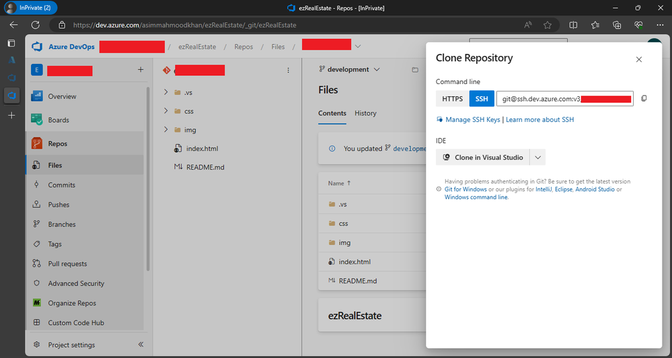Click the Commits icon
Image resolution: width=672 pixels, height=358 pixels.
(x=36, y=185)
